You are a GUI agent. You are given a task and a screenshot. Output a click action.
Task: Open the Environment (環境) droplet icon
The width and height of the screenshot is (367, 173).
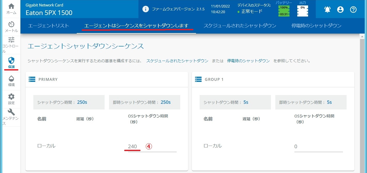pyautogui.click(x=11, y=79)
